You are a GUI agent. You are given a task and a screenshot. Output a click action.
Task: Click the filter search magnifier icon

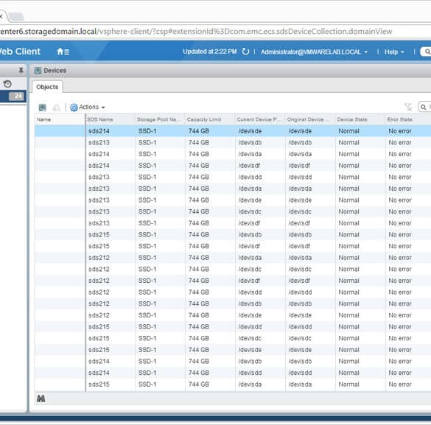click(x=424, y=107)
